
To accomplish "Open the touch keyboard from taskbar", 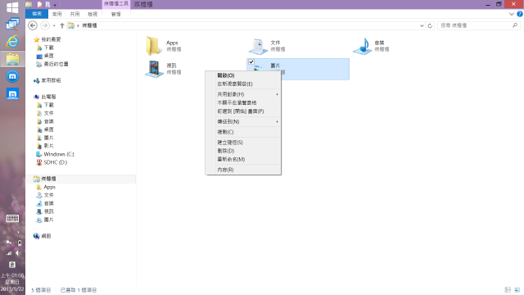I will (x=12, y=219).
